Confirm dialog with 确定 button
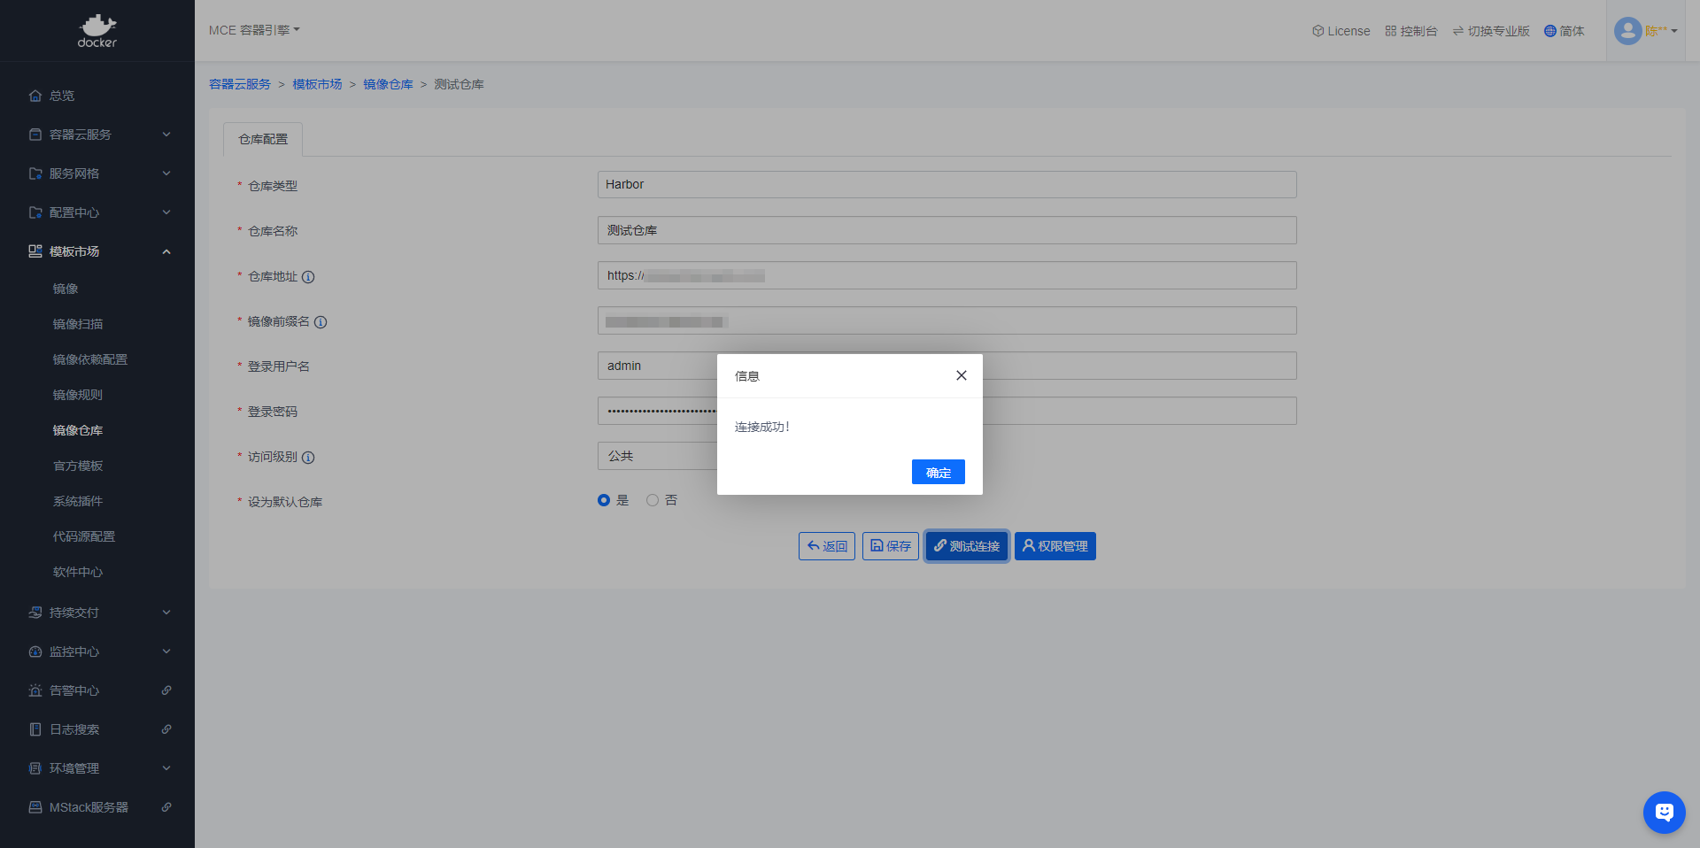1700x848 pixels. (938, 472)
